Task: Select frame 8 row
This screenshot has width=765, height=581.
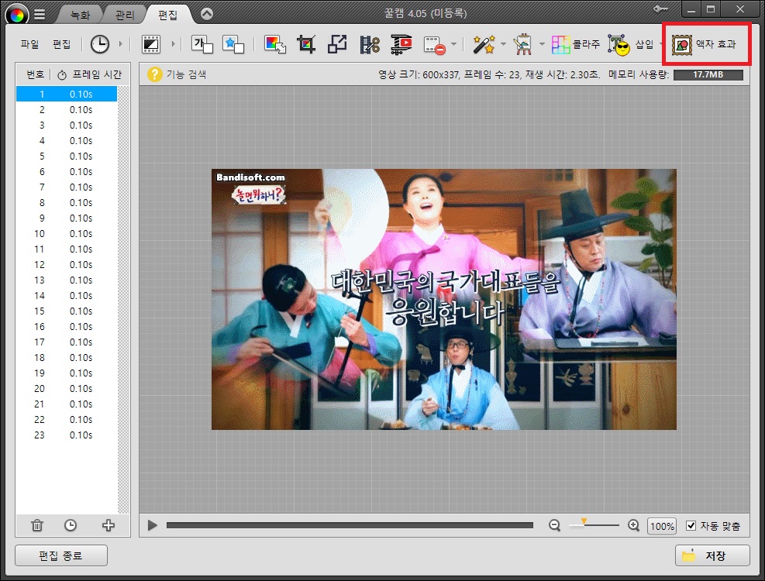Action: (x=67, y=202)
